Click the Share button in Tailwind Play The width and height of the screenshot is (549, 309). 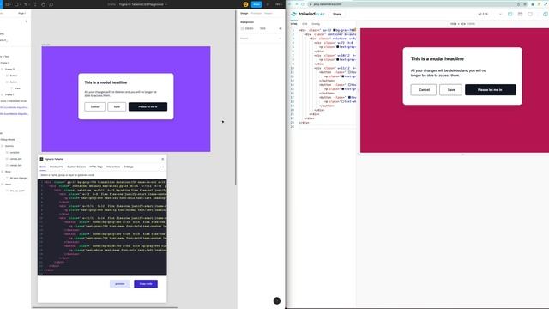click(x=337, y=14)
